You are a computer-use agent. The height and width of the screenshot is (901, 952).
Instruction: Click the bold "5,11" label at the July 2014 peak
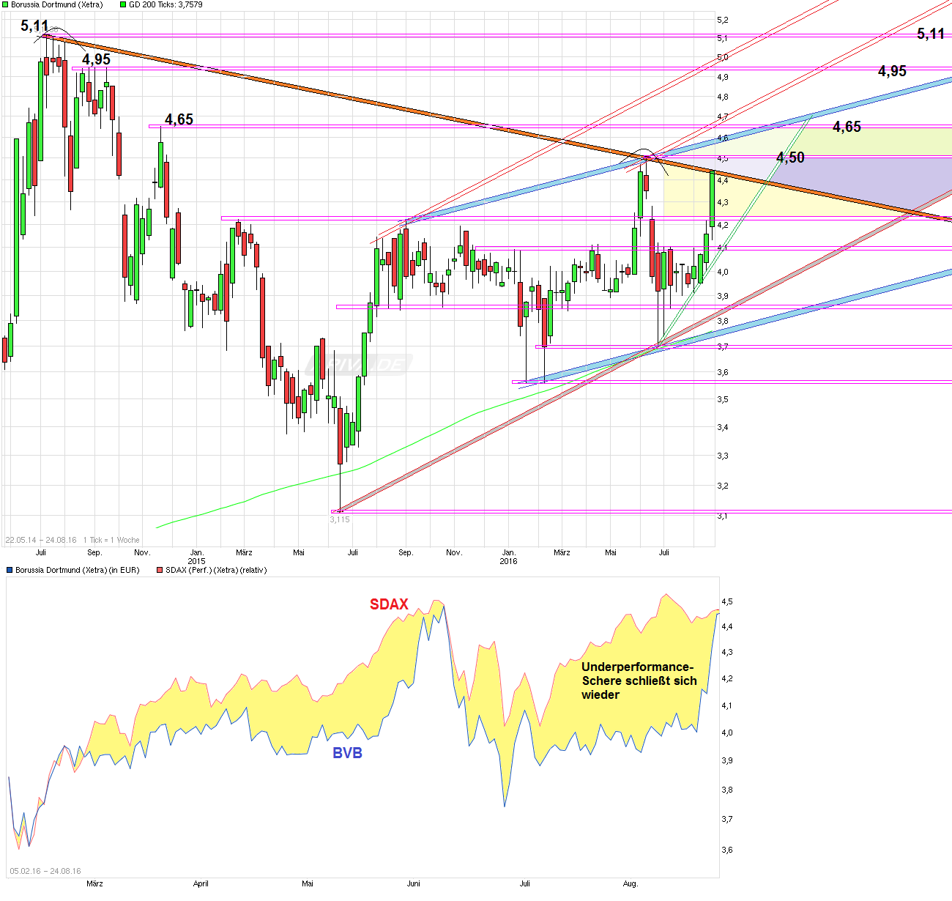click(x=34, y=26)
